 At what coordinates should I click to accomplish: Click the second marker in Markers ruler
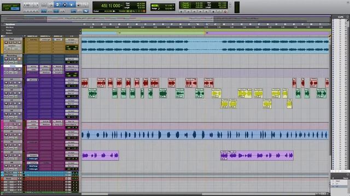207,33
